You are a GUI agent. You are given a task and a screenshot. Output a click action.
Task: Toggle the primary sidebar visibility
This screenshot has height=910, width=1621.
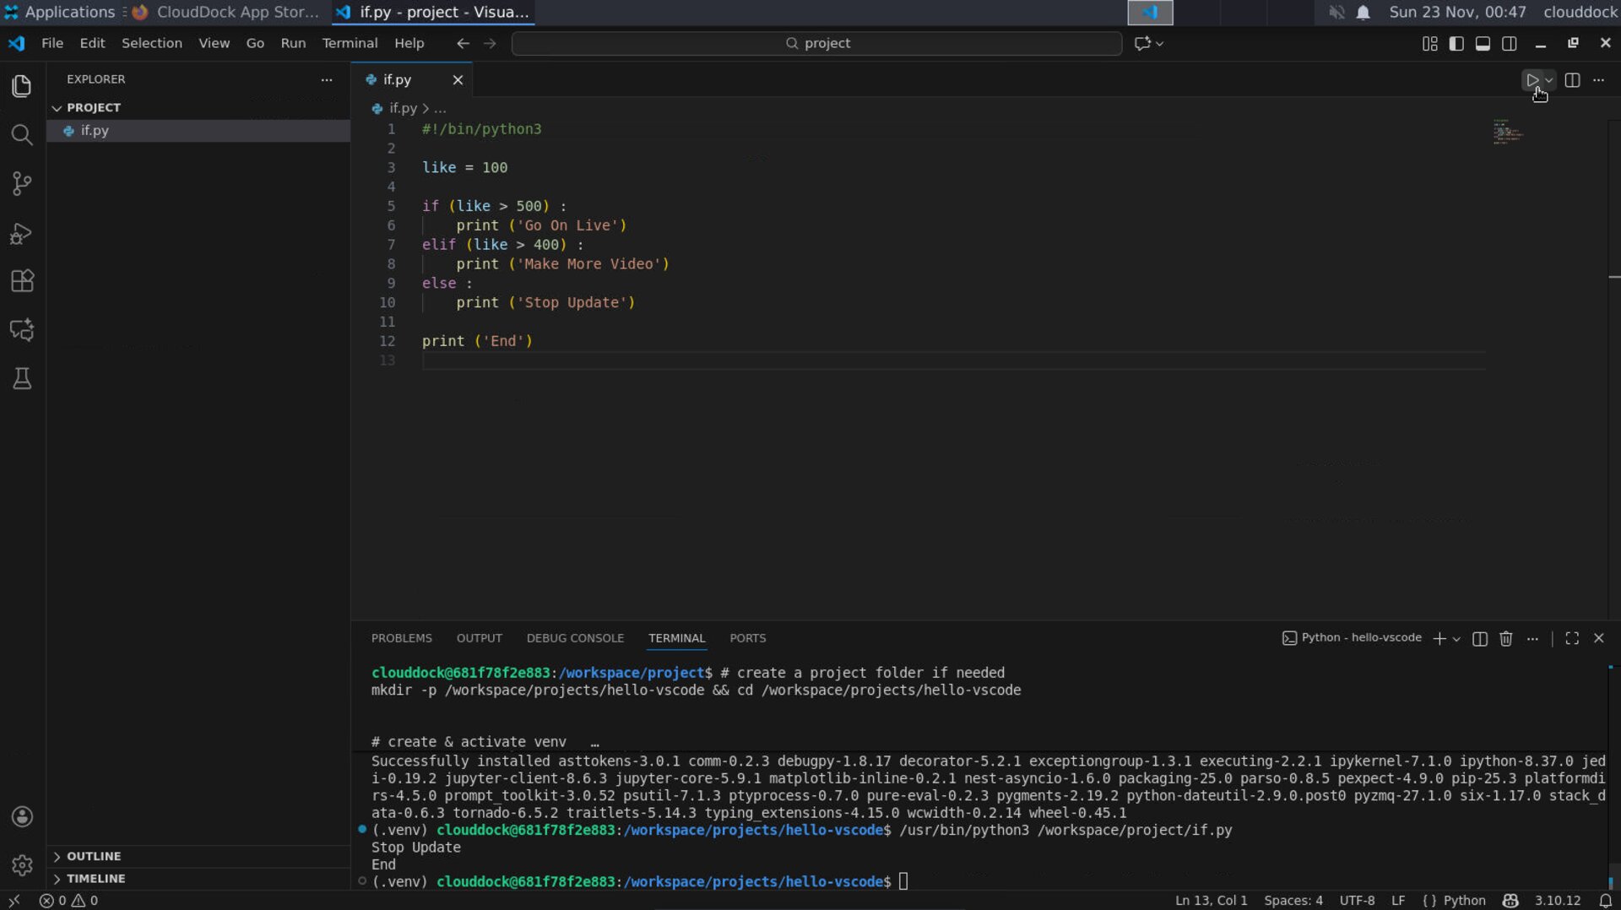pos(1456,43)
